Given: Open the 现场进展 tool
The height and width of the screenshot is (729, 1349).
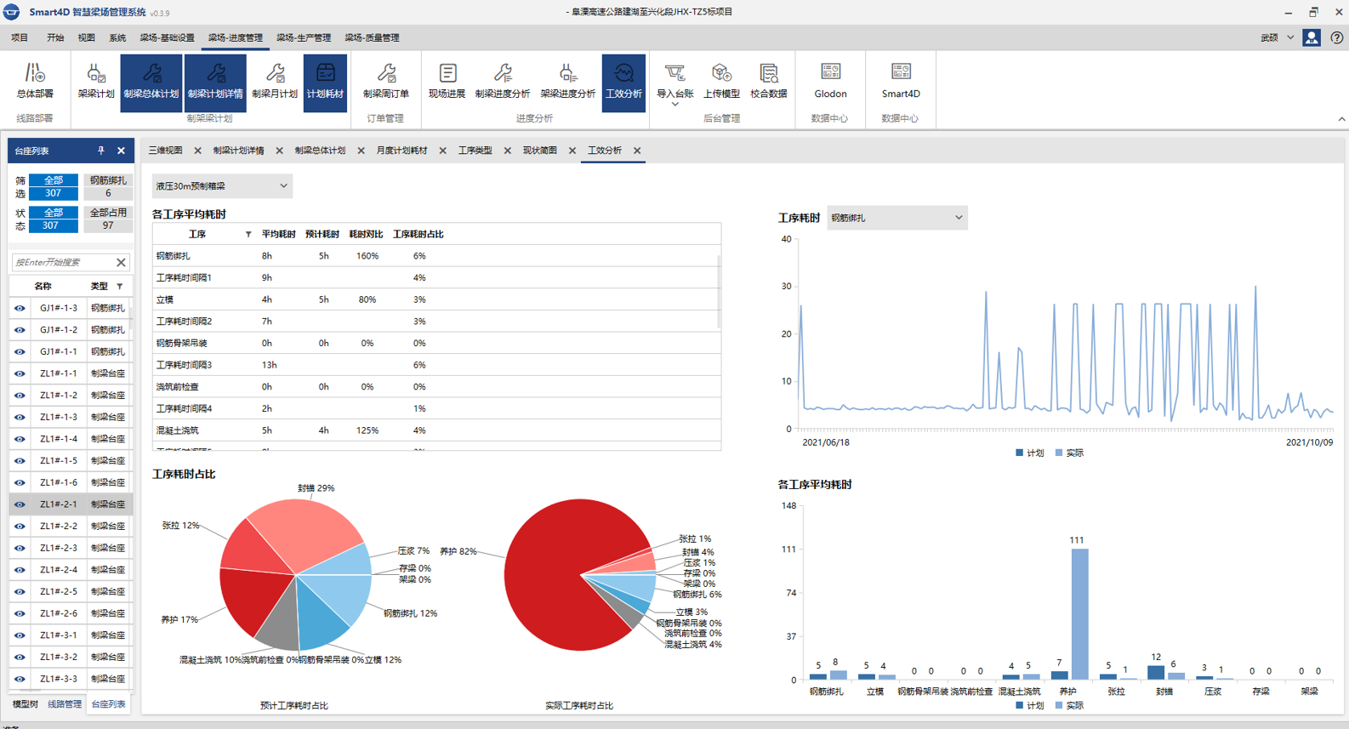Looking at the screenshot, I should [x=447, y=81].
